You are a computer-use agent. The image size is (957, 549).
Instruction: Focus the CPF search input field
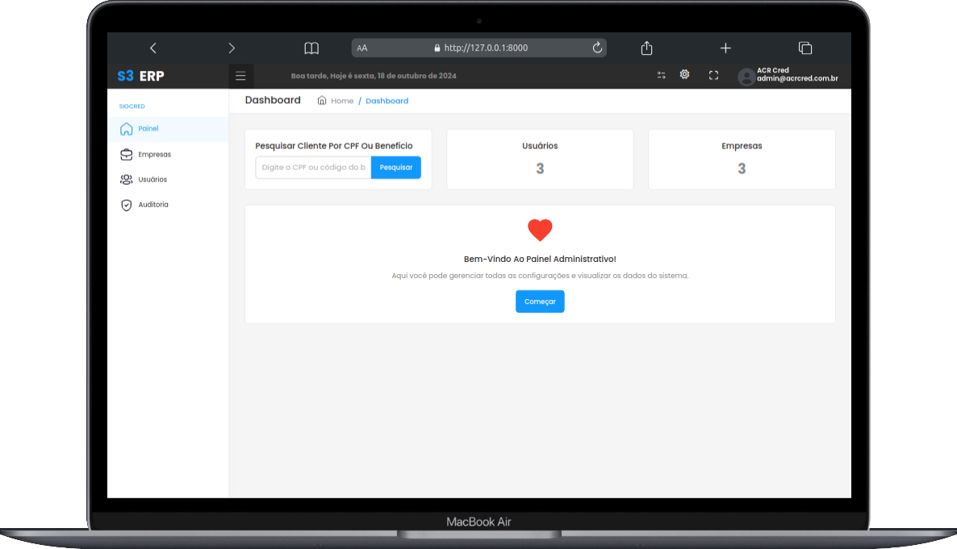(313, 167)
